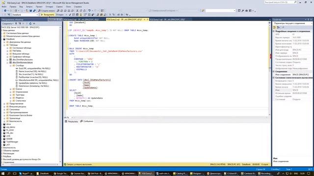Click the Save All disks icon
The height and width of the screenshot is (176, 314).
point(34,11)
